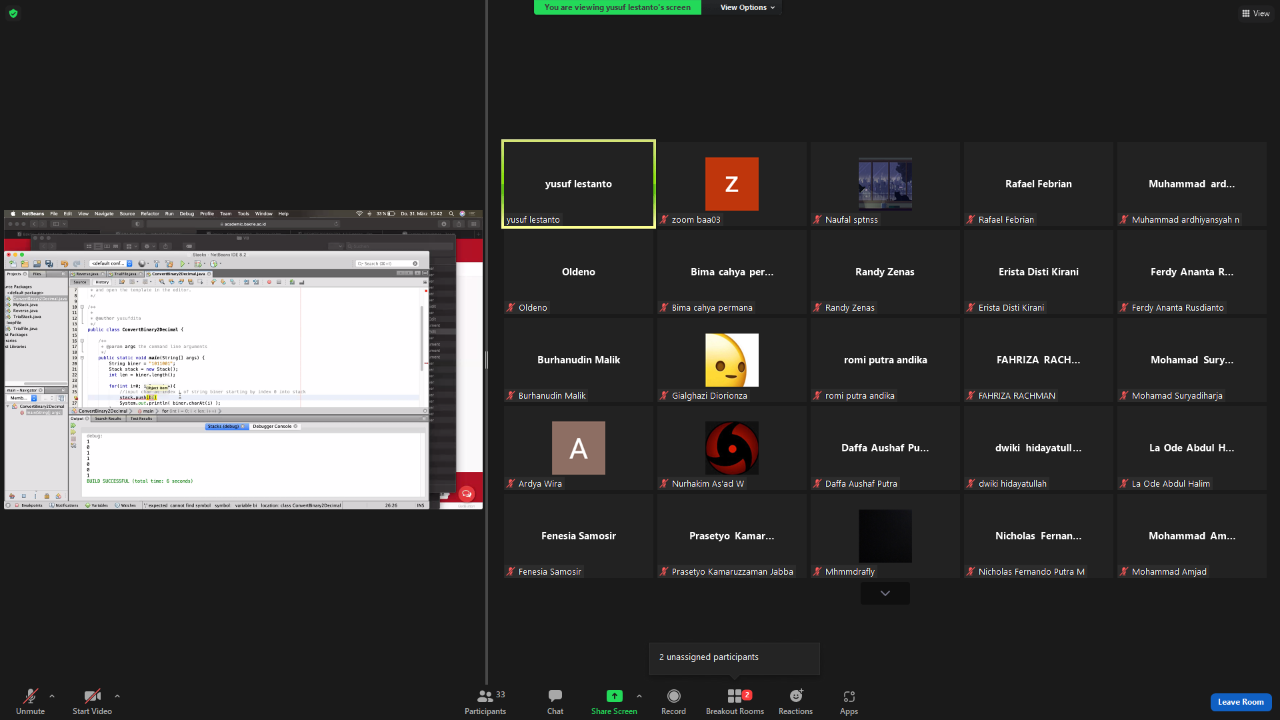Open the Debug menu in NetBeans
This screenshot has width=1280, height=720.
click(x=187, y=214)
